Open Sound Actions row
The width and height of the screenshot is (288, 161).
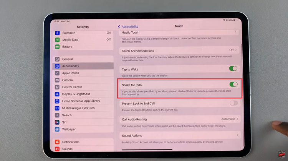(x=180, y=135)
